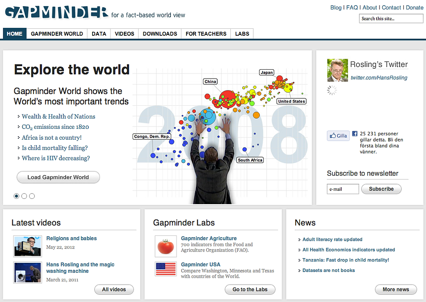
Task: Open All Health Economics indicators updated news
Action: [349, 250]
